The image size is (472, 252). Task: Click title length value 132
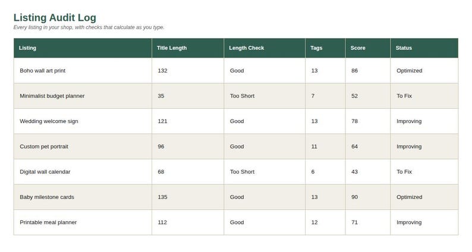[x=162, y=71]
